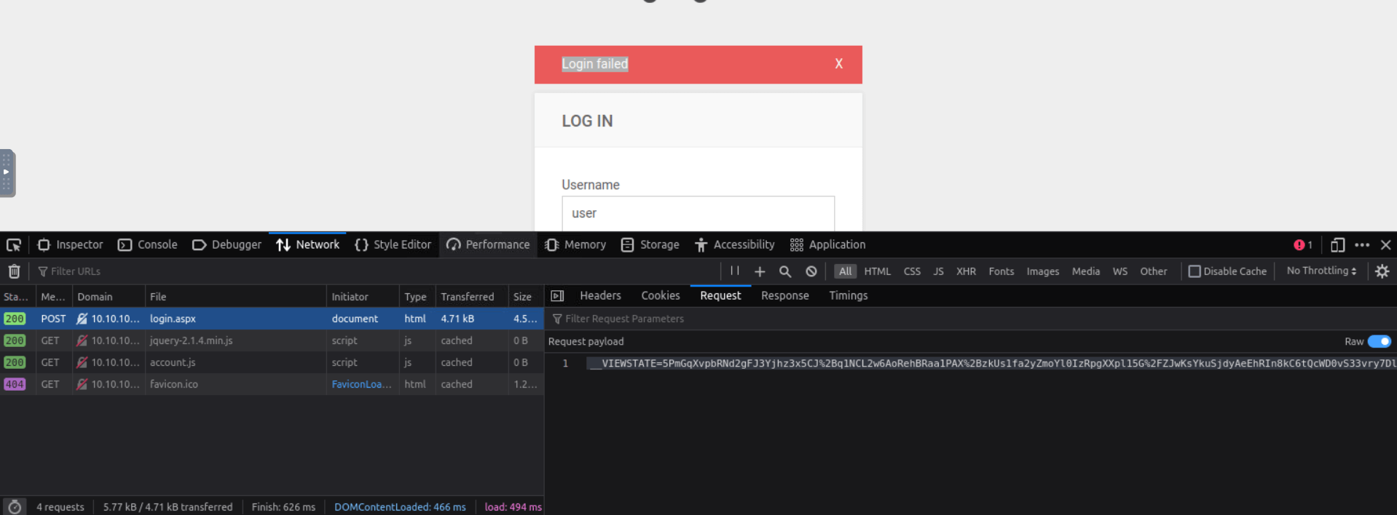Screen dimensions: 1397x515
Task: Open the Console panel tab
Action: [148, 245]
